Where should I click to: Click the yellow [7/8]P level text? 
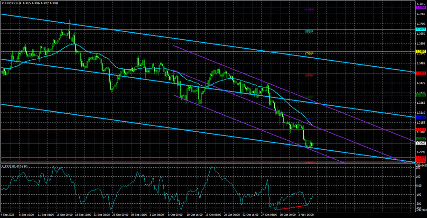(309, 53)
